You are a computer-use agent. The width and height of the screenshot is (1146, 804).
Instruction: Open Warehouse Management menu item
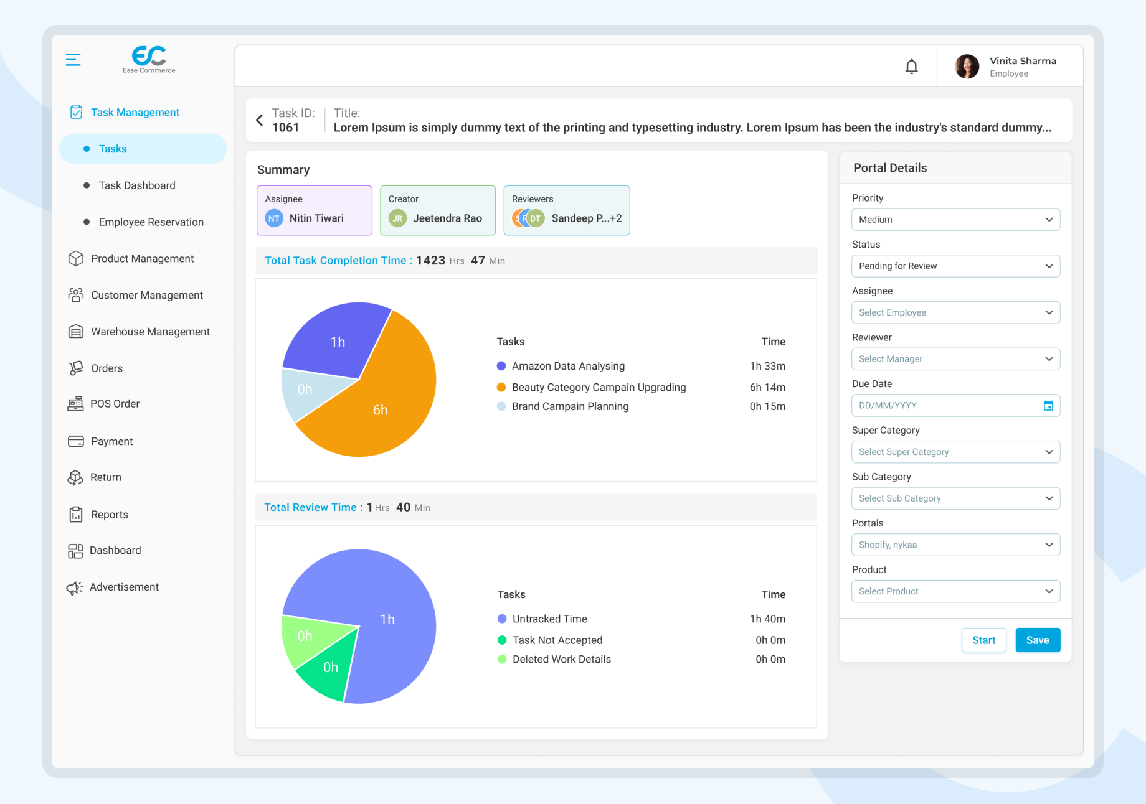click(150, 332)
